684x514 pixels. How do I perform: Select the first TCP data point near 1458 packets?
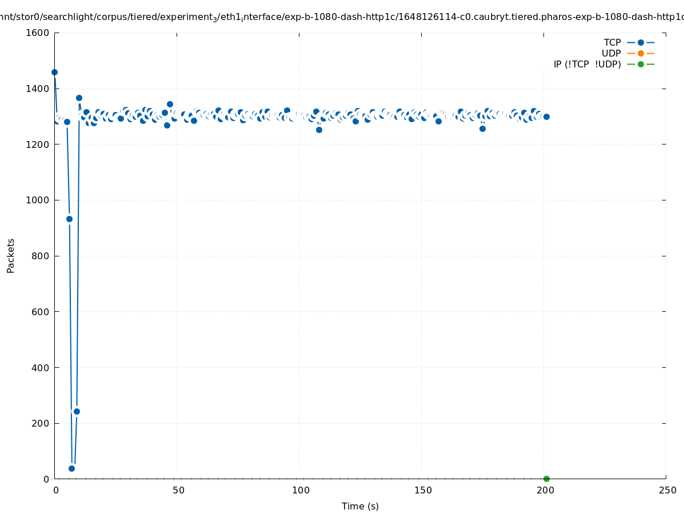click(54, 73)
